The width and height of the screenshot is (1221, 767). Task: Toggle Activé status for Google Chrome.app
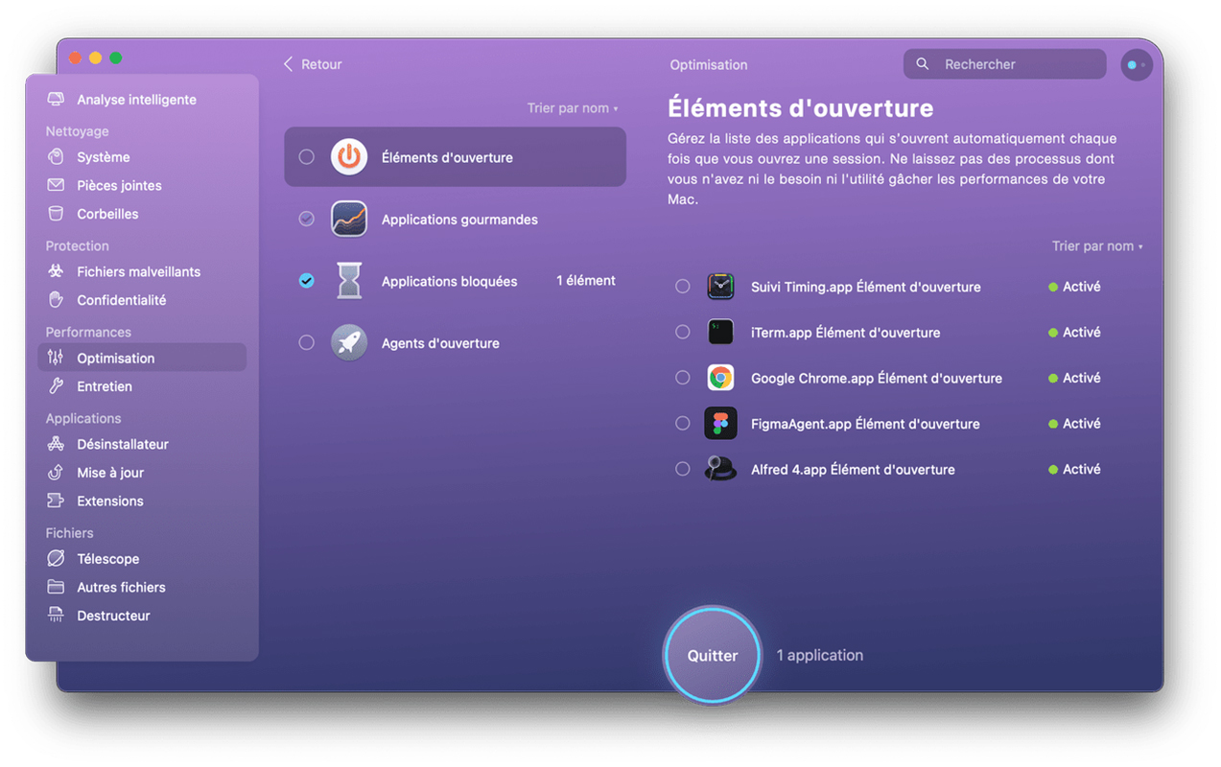pyautogui.click(x=1074, y=378)
